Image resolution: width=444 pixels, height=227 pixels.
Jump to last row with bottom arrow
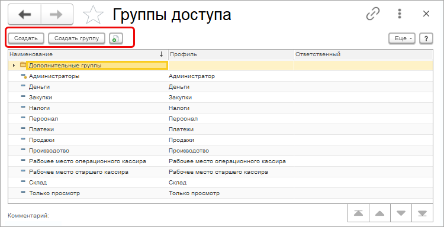point(422,213)
